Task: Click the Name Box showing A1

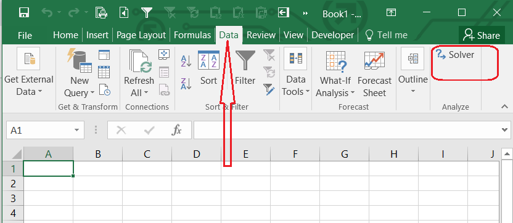Action: click(x=39, y=130)
